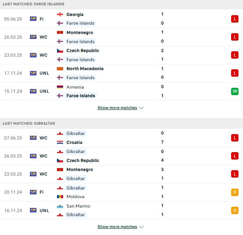Click the WC competition icon for 26.03.25 Montenegro match
This screenshot has width=243, height=235.
pos(33,37)
